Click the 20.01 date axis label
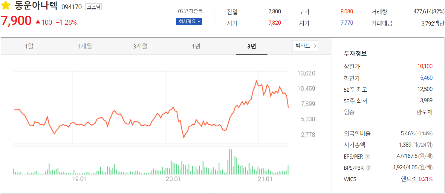This screenshot has width=445, height=194. tap(173, 179)
